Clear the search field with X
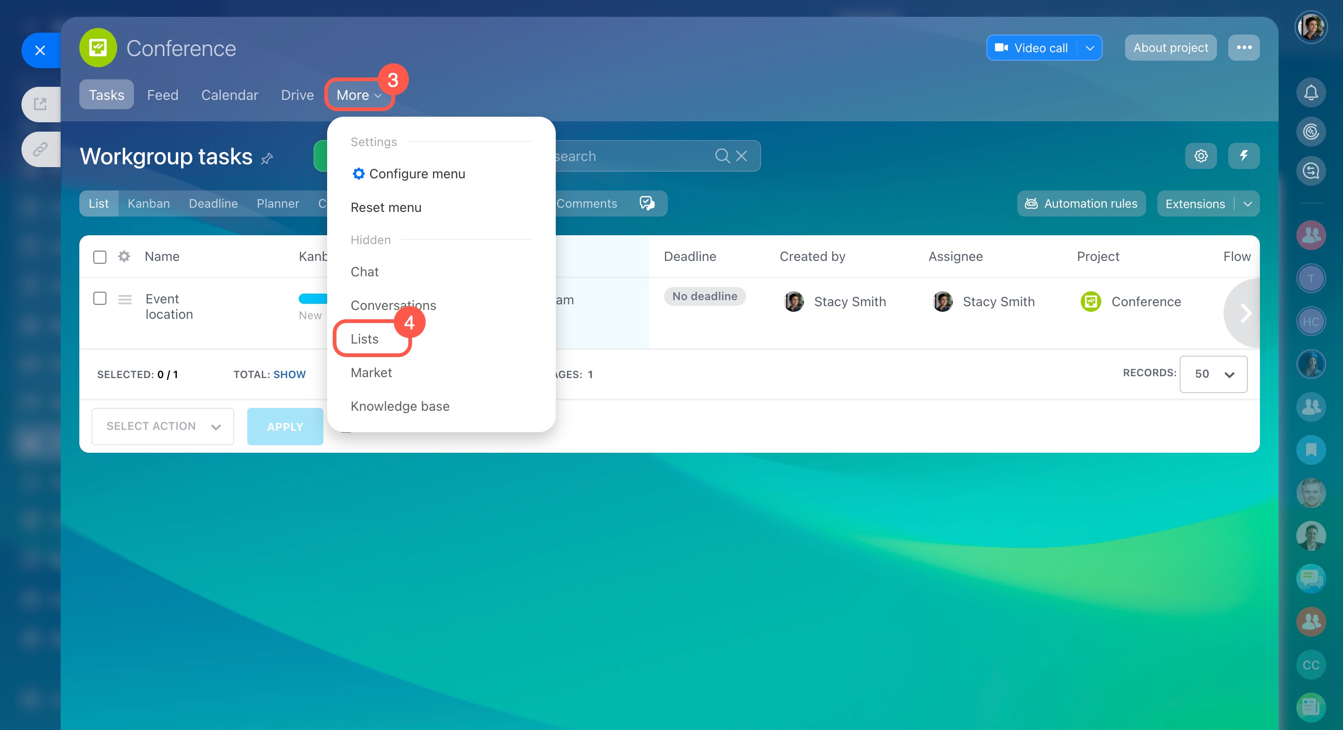 coord(741,156)
